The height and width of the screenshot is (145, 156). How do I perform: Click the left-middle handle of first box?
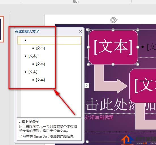88,47
